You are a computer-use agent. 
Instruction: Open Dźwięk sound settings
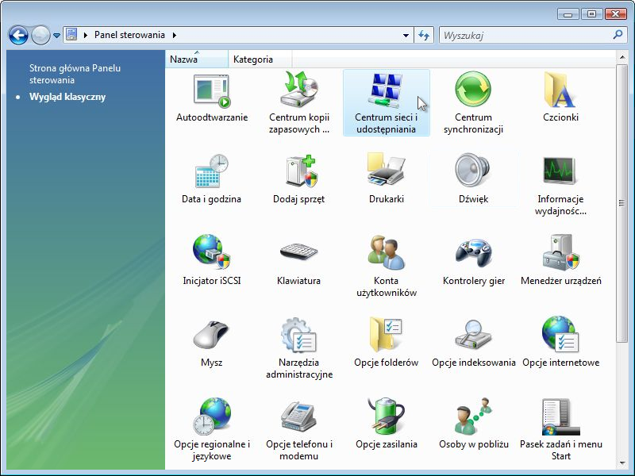click(473, 179)
